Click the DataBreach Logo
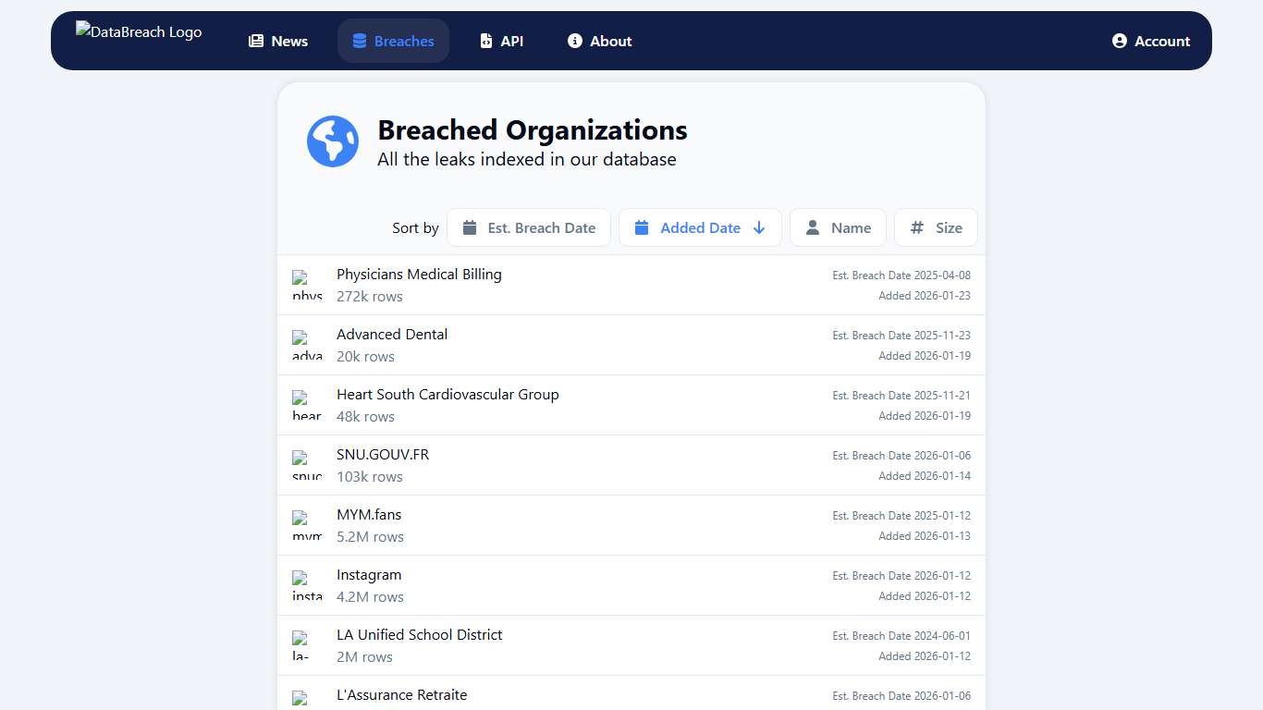 [138, 31]
